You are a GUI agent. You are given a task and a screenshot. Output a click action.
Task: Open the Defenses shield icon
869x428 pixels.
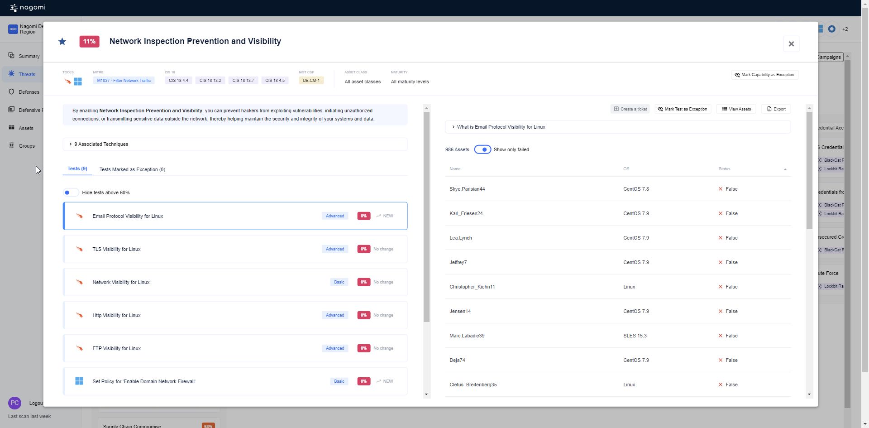pos(11,91)
